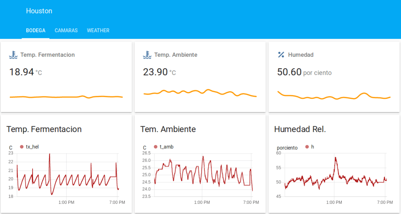Open the CAMARAS tab

[x=66, y=31]
